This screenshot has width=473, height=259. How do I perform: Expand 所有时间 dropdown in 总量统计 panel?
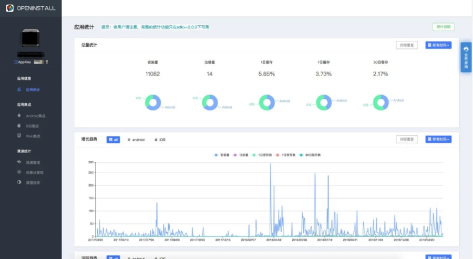(x=438, y=45)
